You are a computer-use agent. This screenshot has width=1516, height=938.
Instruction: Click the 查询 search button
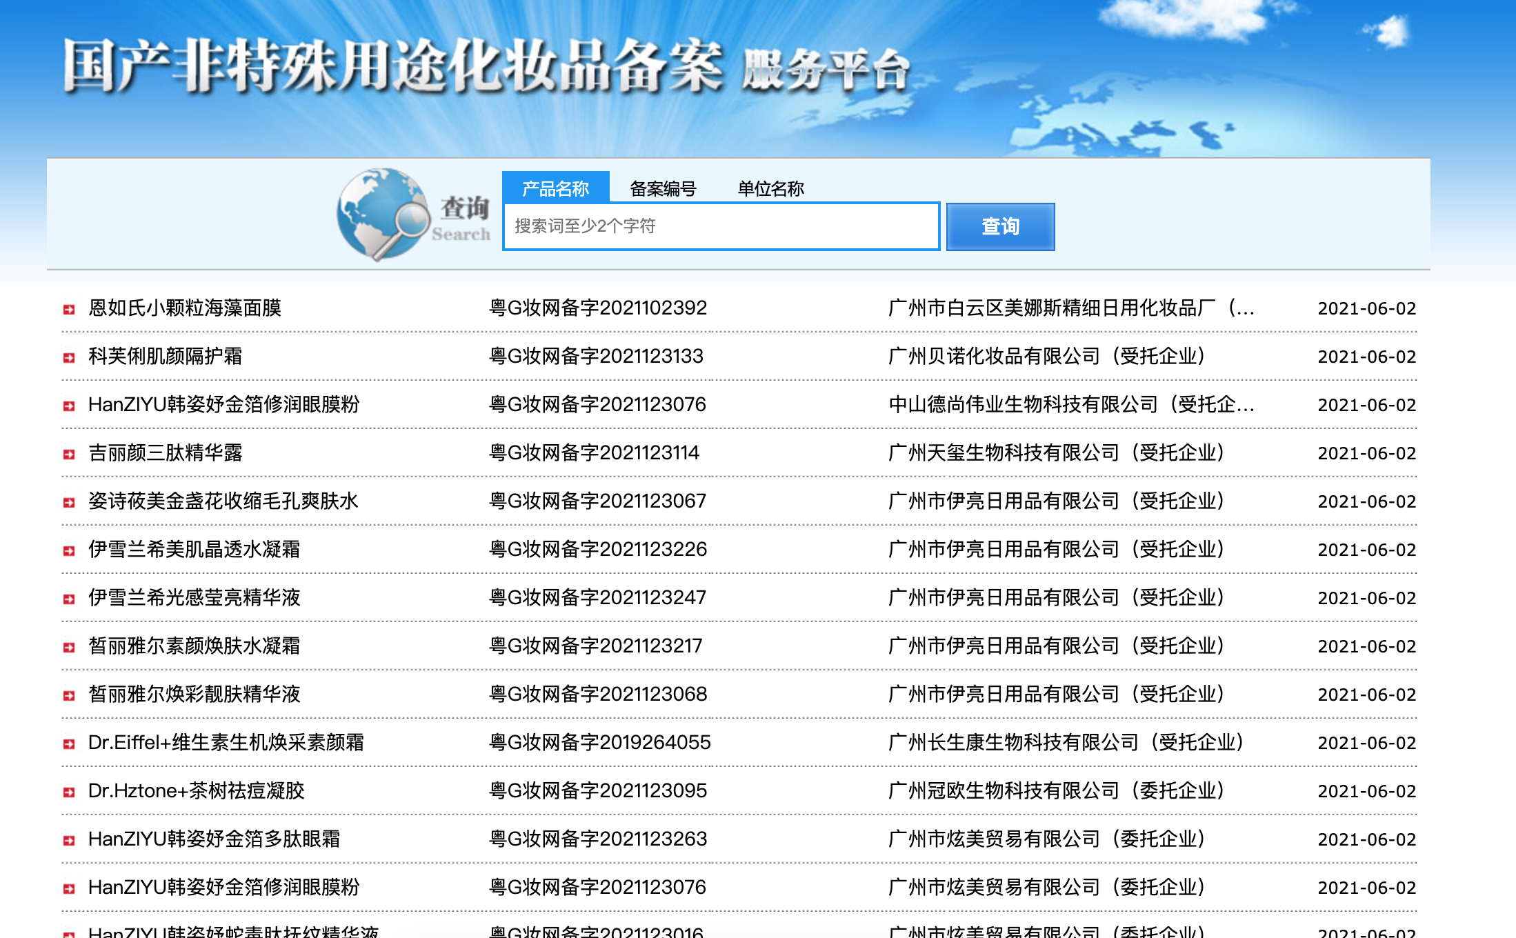point(1000,226)
